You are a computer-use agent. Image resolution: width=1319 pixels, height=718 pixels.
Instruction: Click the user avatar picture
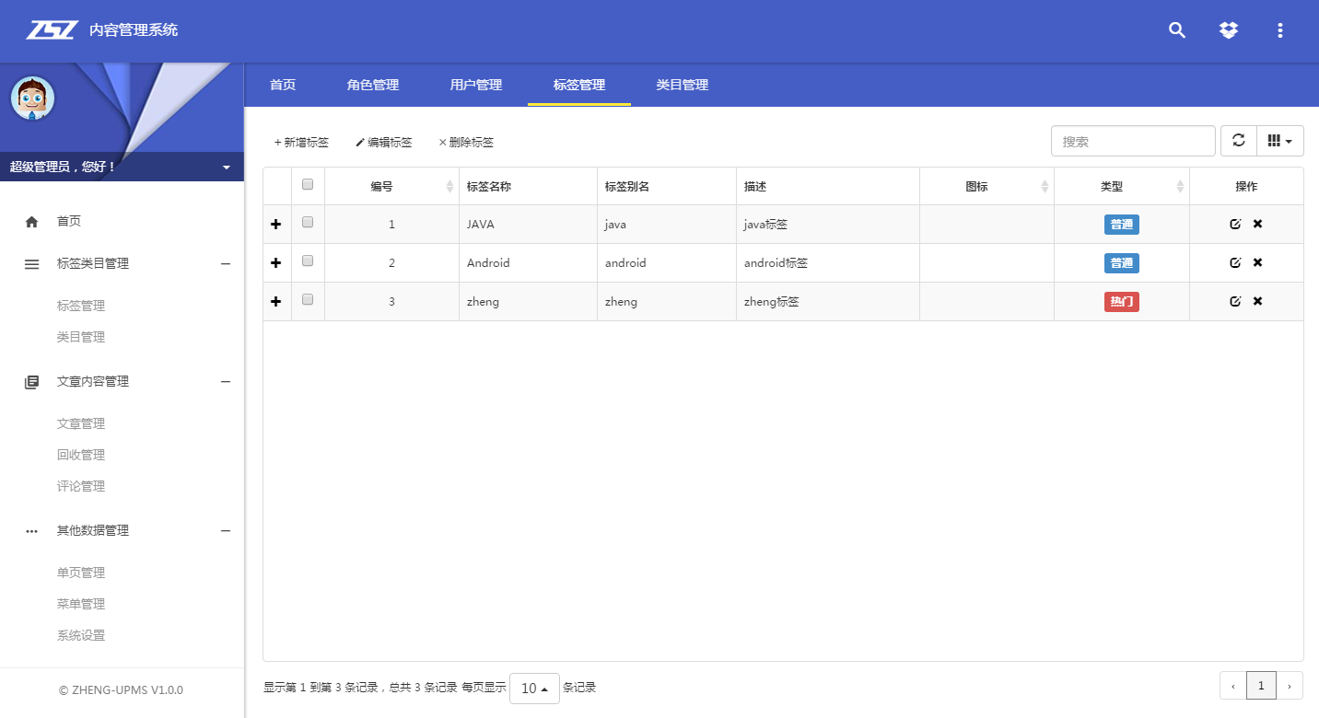coord(33,98)
